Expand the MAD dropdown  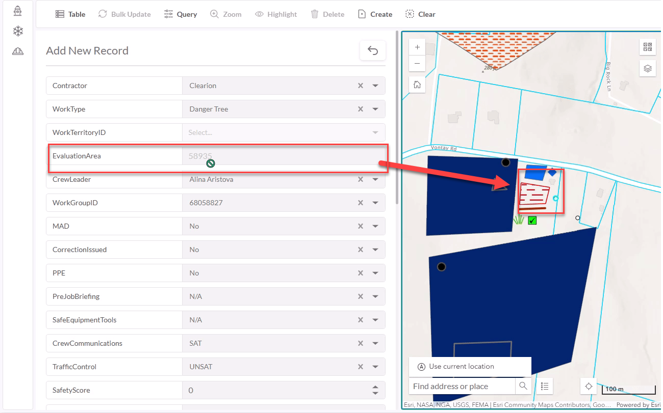click(375, 226)
